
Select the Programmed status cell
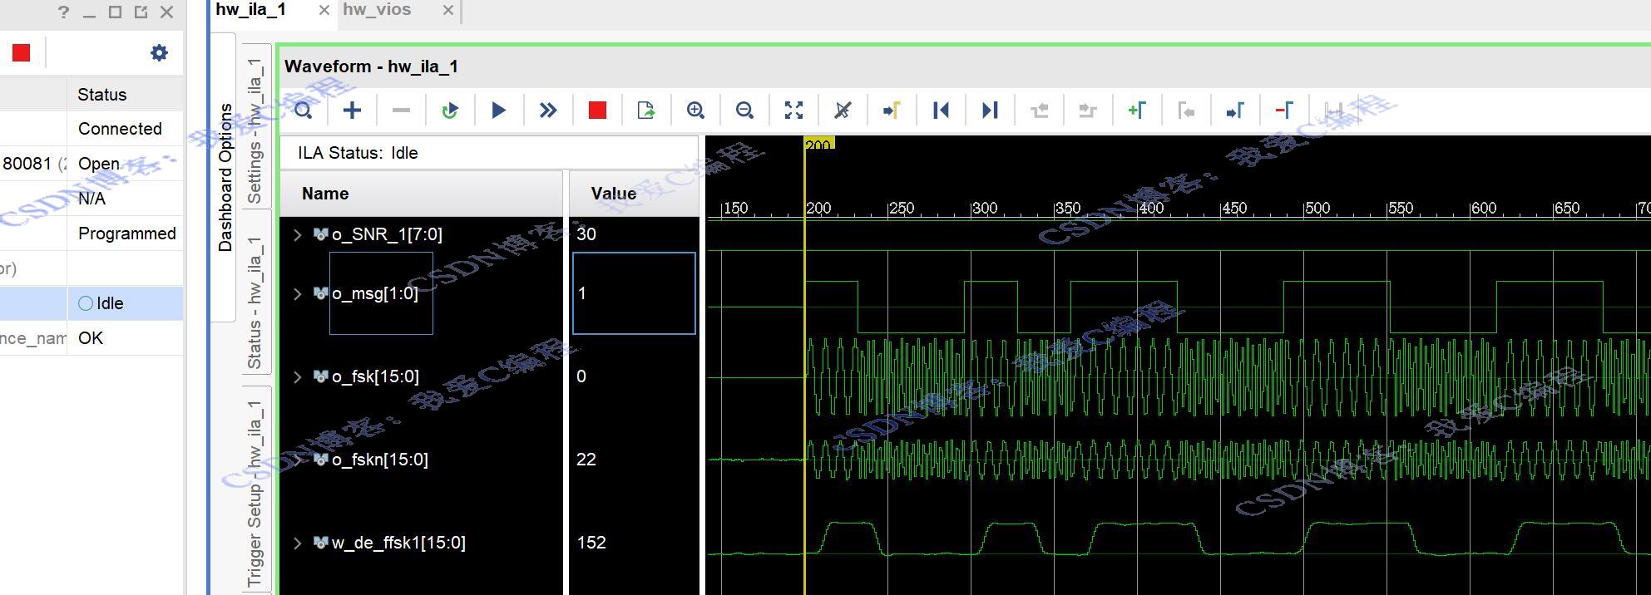(126, 234)
